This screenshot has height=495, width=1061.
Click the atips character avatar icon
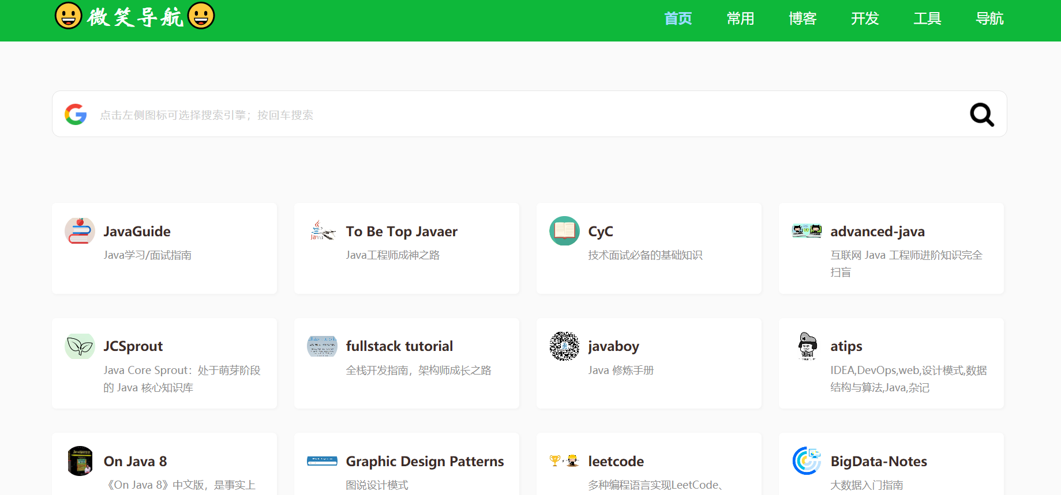807,346
